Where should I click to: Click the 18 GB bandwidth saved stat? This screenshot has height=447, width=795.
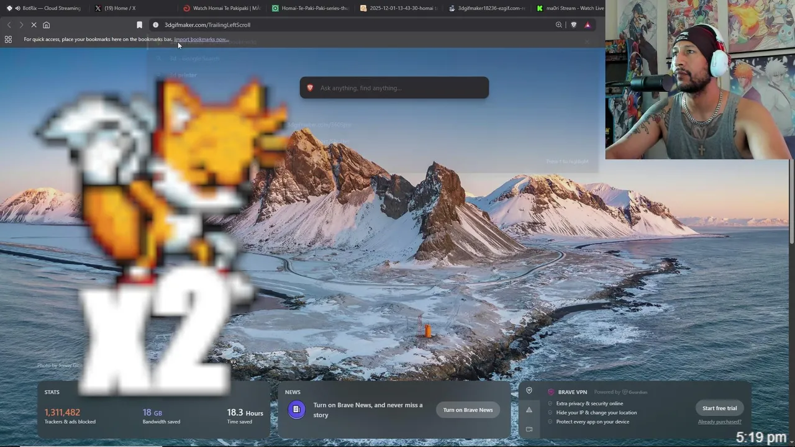coord(161,416)
